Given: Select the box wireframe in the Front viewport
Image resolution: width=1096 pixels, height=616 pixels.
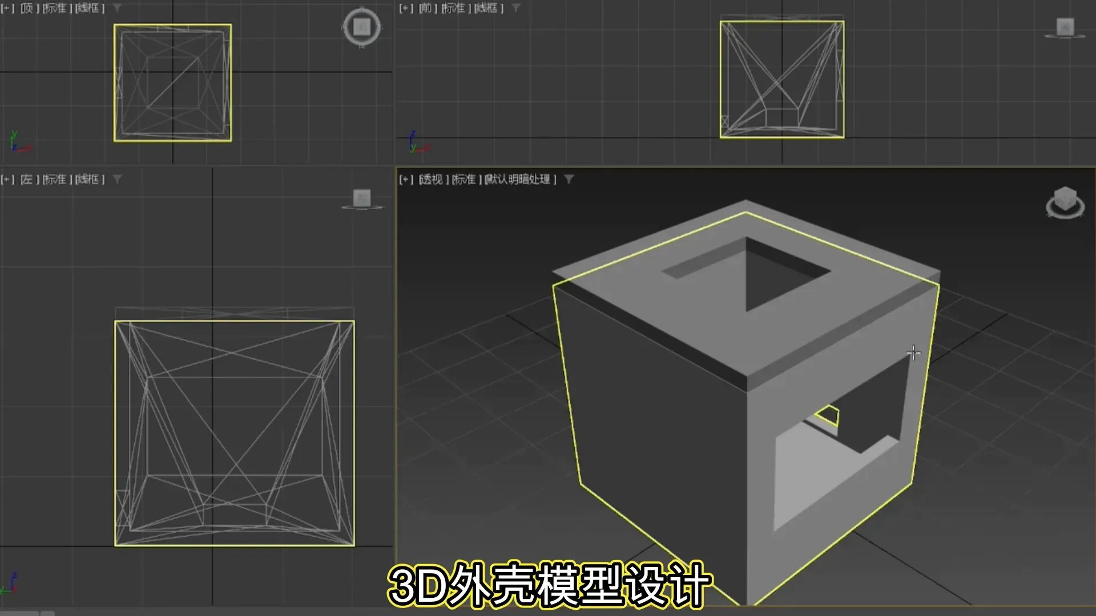Looking at the screenshot, I should click(x=782, y=79).
